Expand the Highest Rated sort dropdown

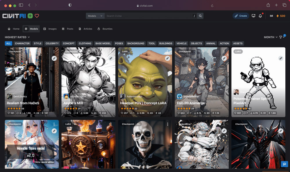[x=17, y=37]
